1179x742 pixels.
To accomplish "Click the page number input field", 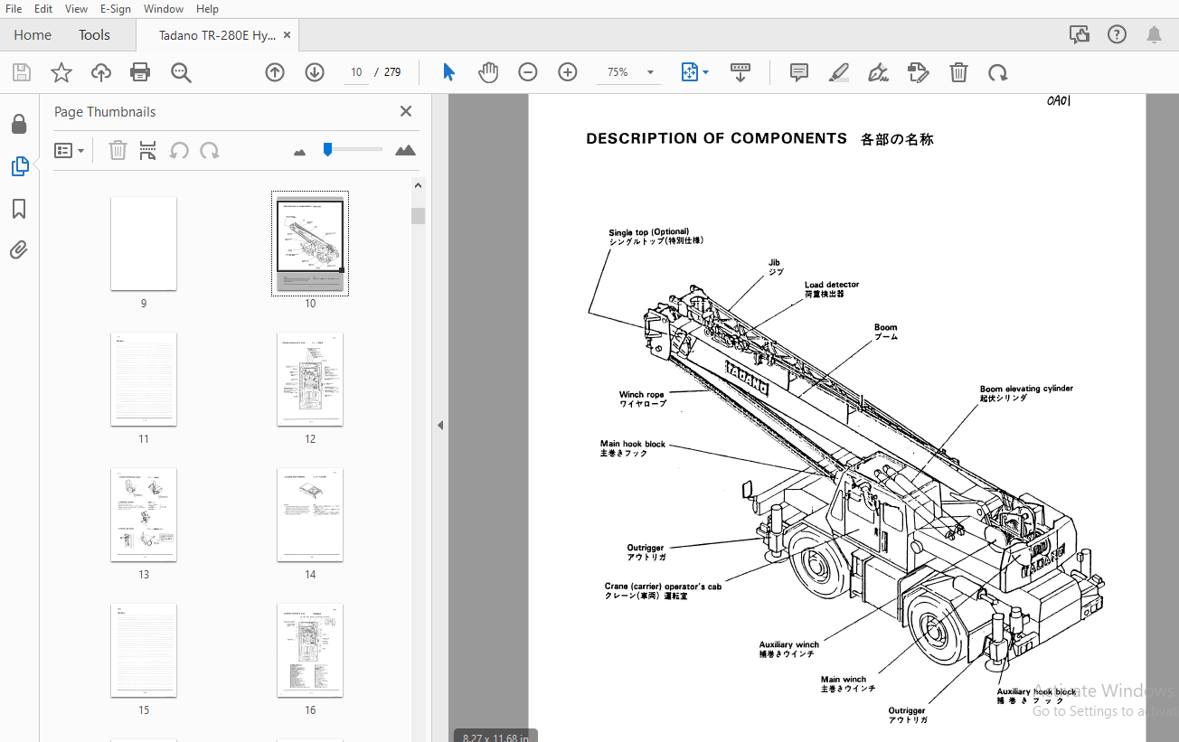I will pyautogui.click(x=356, y=72).
